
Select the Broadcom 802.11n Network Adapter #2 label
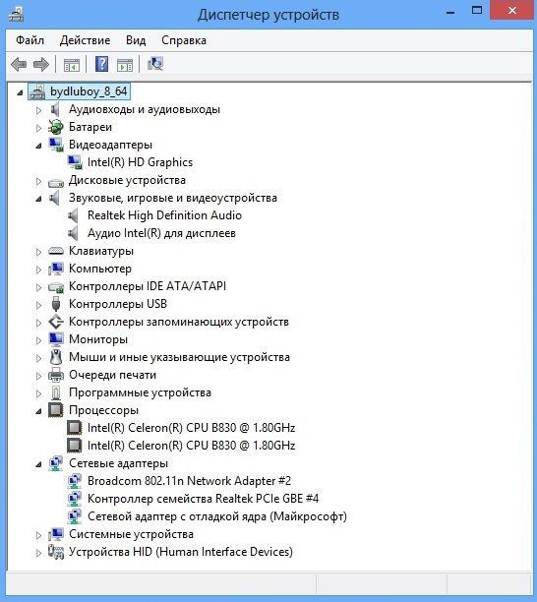189,481
